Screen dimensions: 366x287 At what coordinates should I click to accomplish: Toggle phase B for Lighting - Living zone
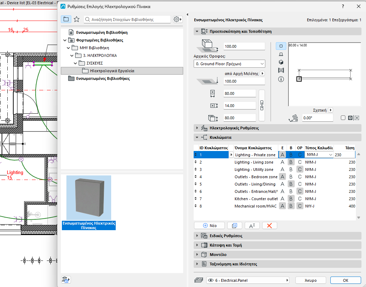tap(291, 162)
